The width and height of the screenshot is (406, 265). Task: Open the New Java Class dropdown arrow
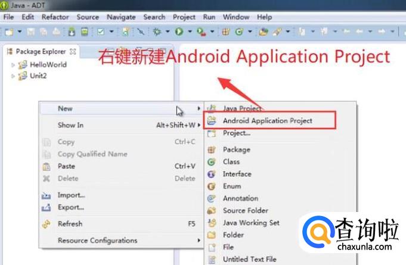[250, 32]
